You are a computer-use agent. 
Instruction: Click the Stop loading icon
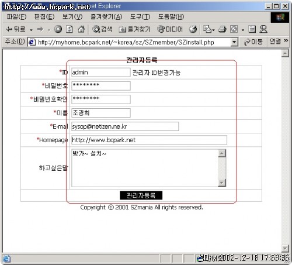click(58, 29)
